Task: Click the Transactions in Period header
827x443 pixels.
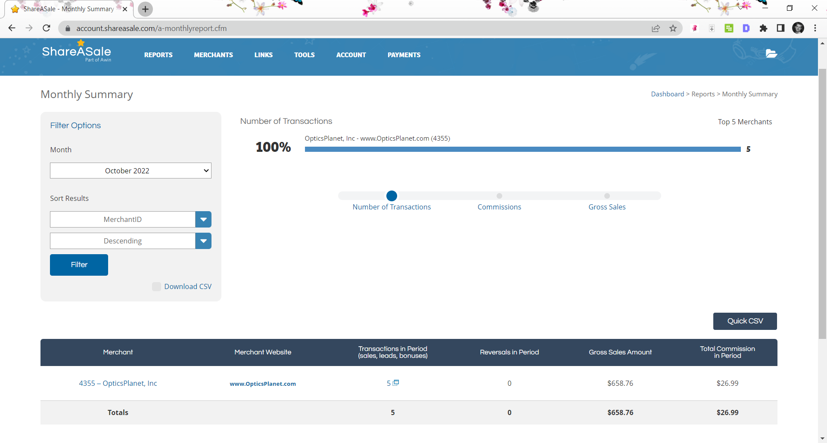Action: pyautogui.click(x=392, y=352)
